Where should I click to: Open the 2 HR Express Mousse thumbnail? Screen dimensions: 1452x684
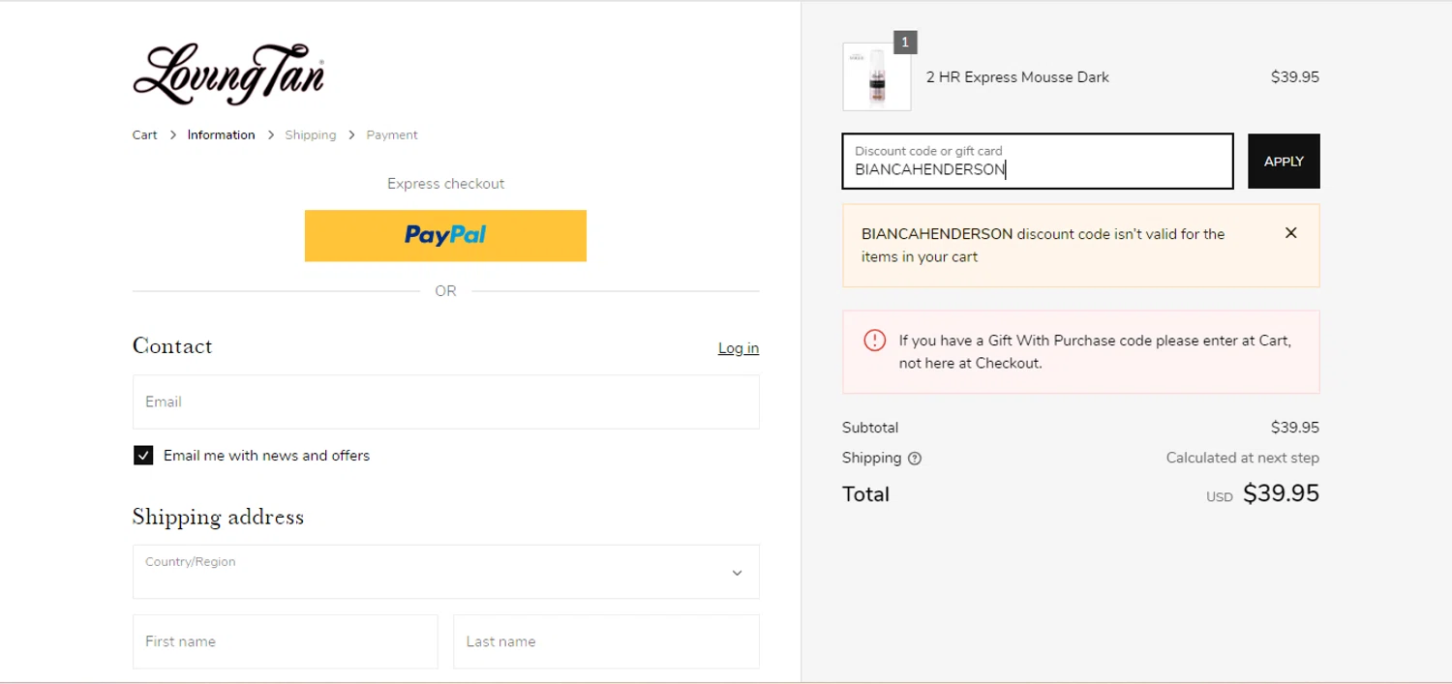[x=877, y=77]
